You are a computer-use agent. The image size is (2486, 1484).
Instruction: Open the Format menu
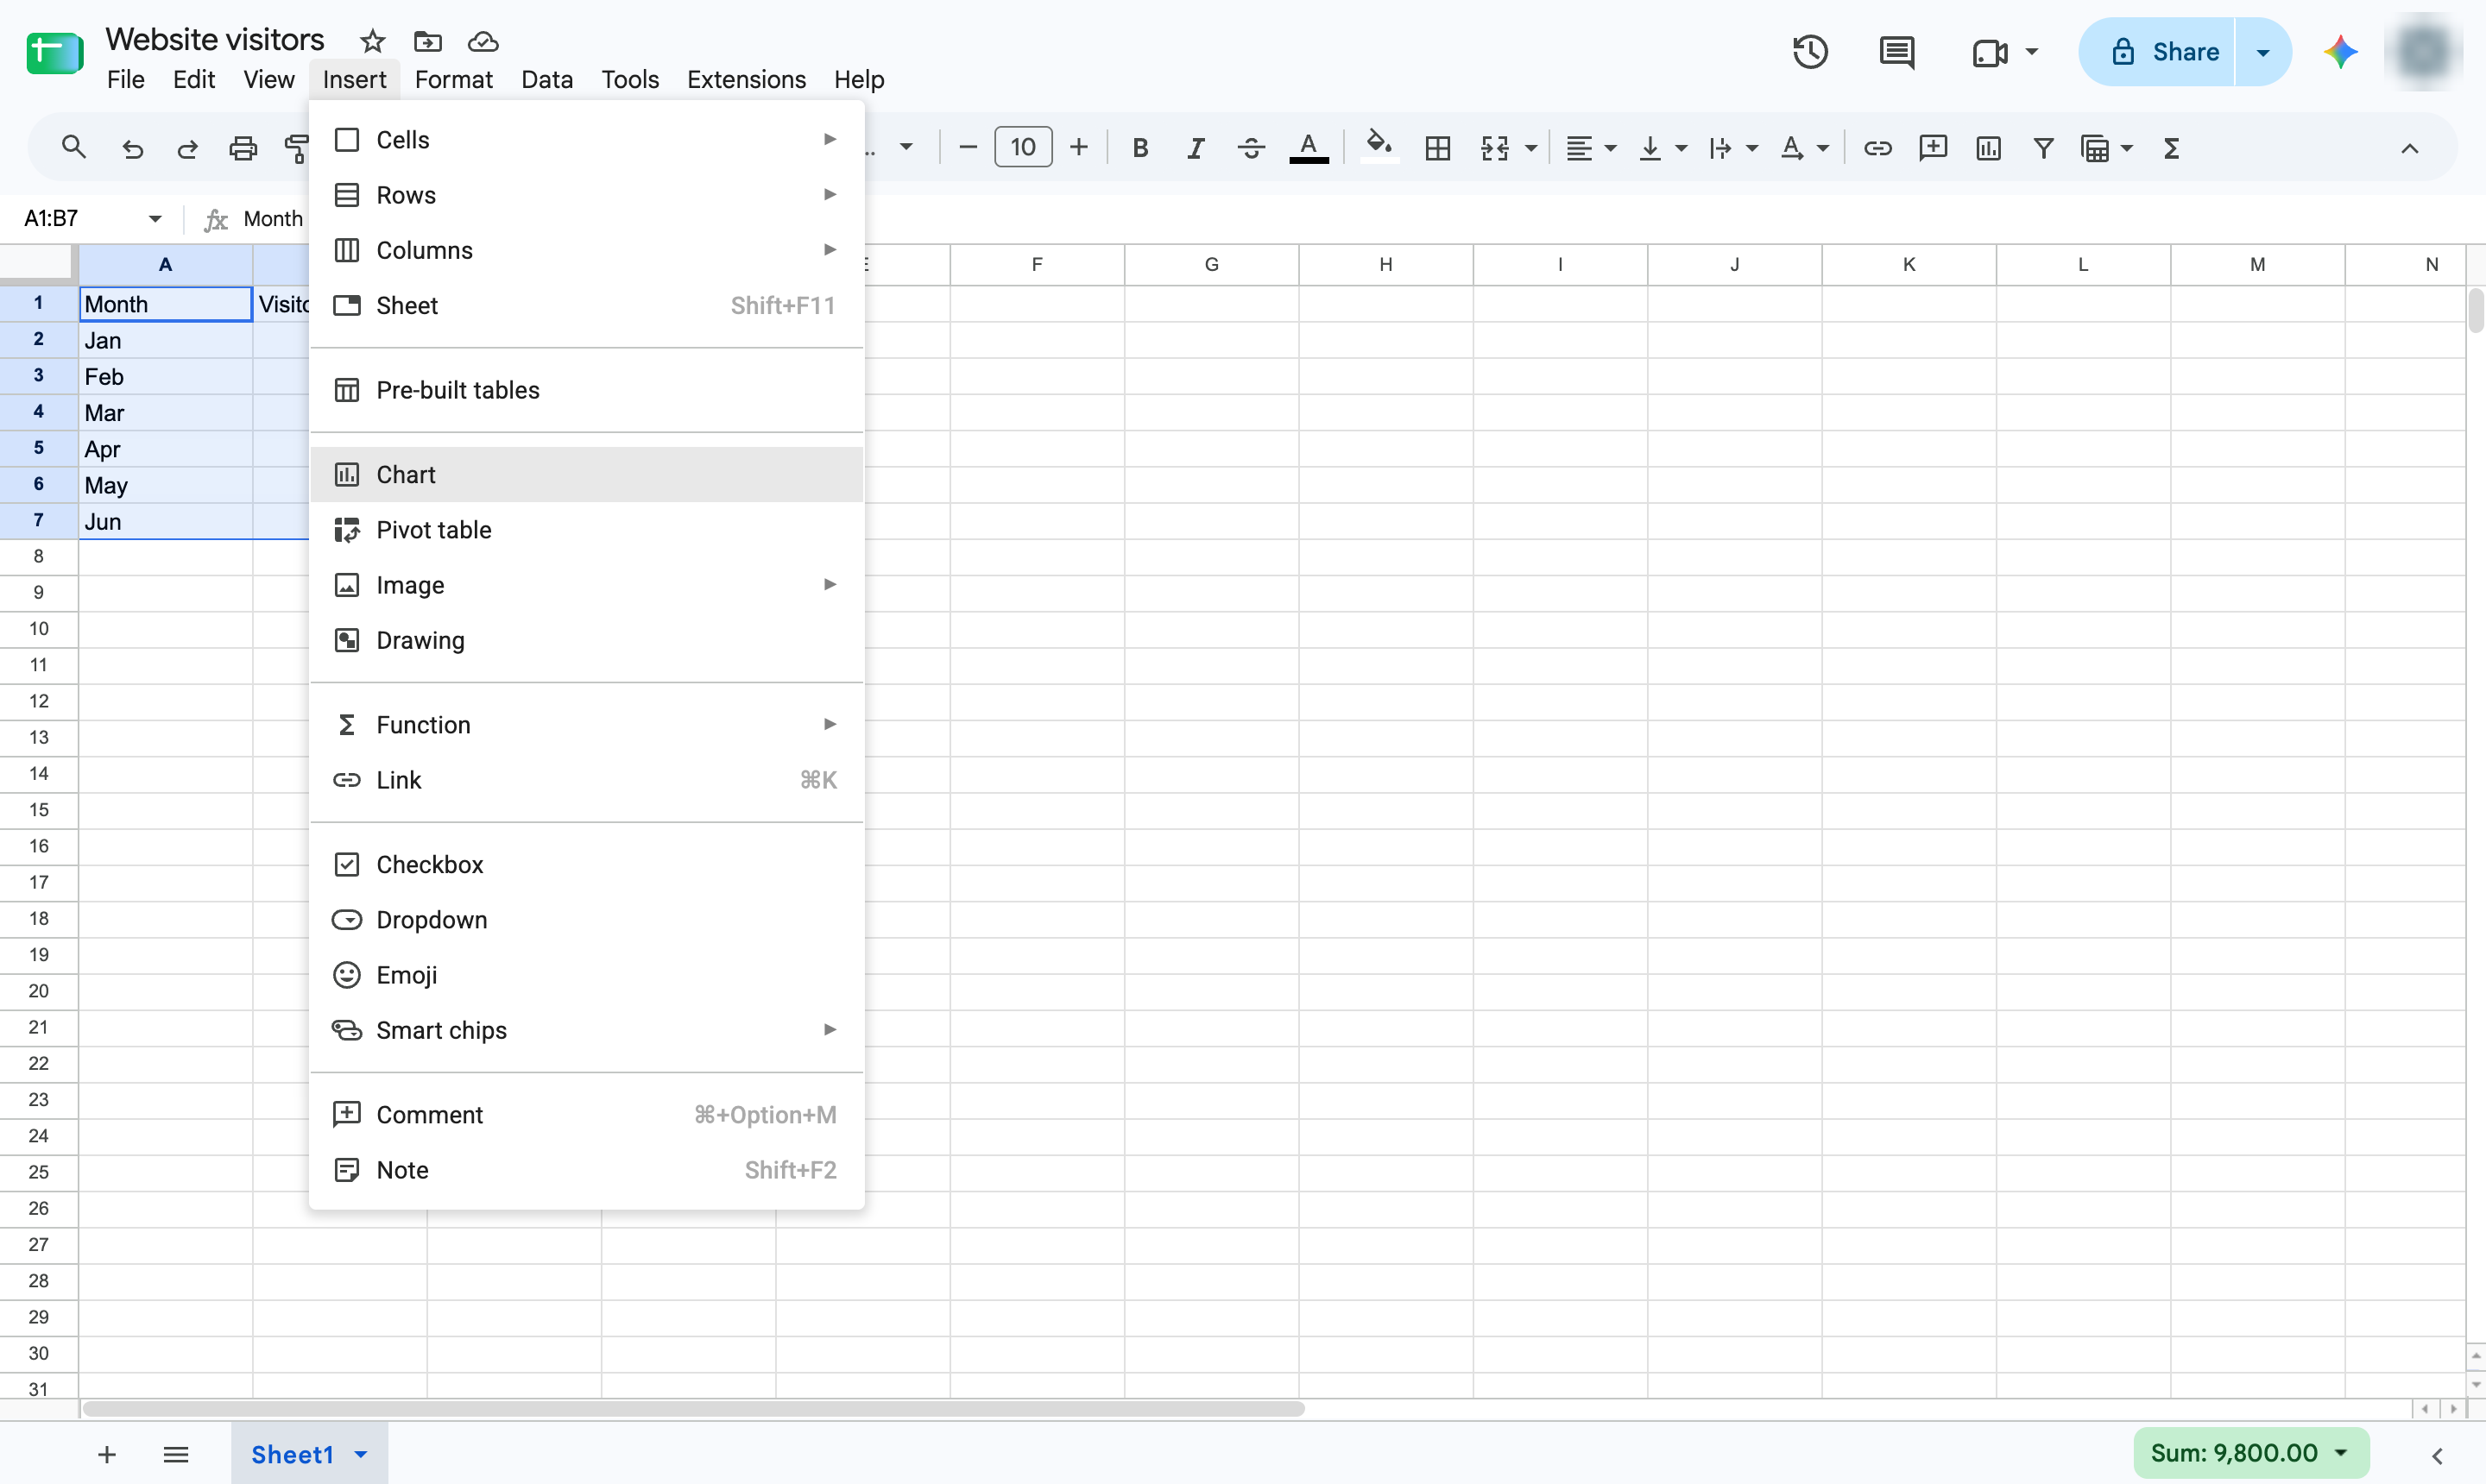[x=453, y=79]
